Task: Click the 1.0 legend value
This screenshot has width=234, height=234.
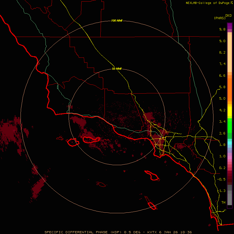Action: tap(222, 156)
